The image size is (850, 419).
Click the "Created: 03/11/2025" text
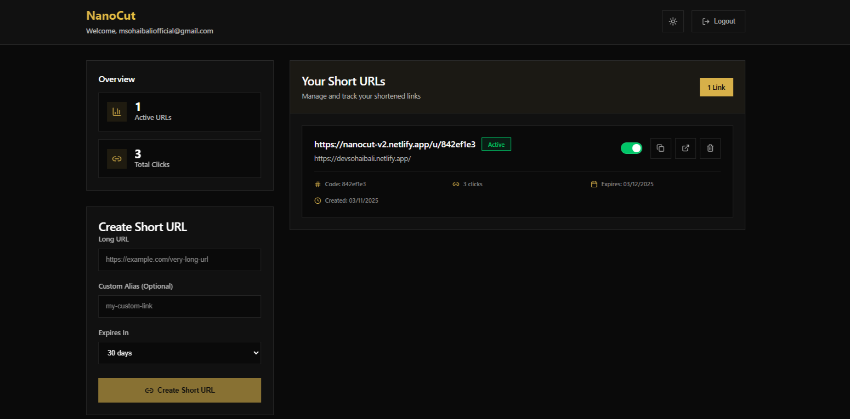[x=352, y=201]
